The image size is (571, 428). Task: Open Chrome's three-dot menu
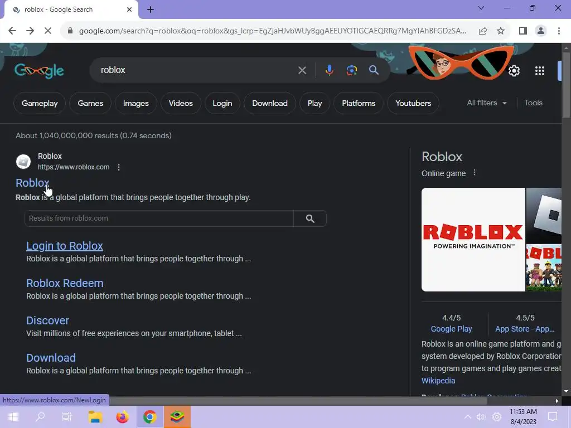(559, 31)
